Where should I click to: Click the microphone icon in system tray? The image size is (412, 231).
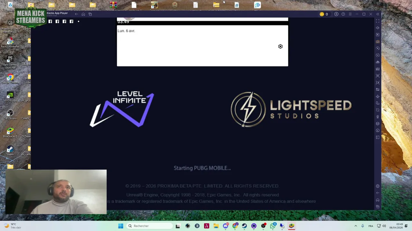point(363,226)
